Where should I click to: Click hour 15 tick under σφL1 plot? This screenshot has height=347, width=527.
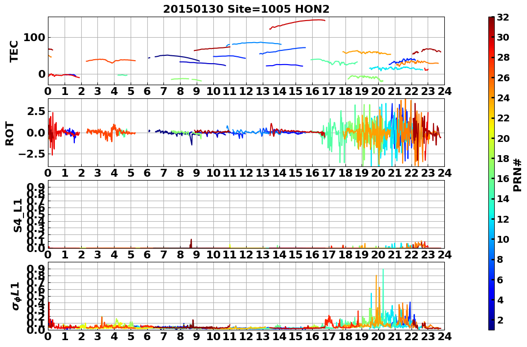pyautogui.click(x=296, y=337)
